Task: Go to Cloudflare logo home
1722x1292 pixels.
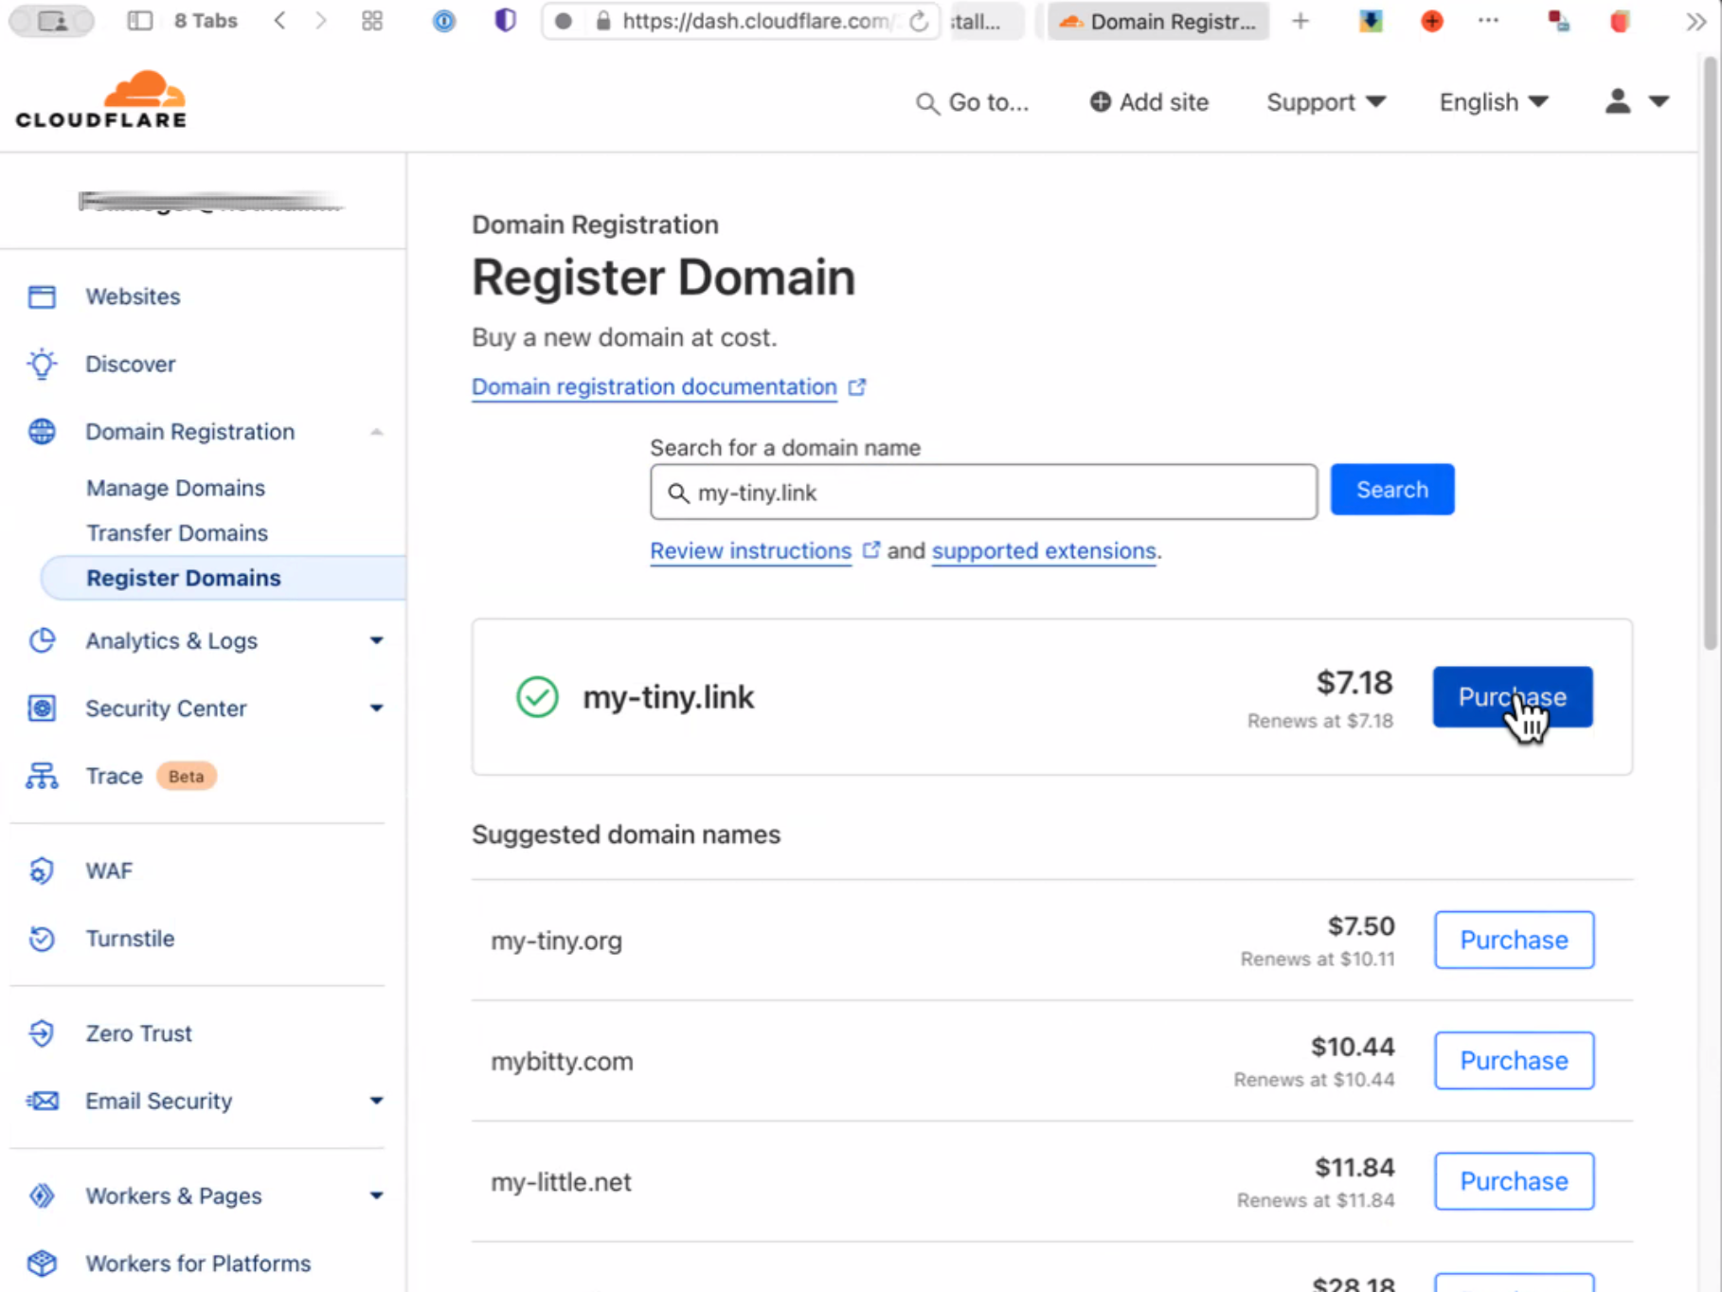Action: click(x=101, y=99)
